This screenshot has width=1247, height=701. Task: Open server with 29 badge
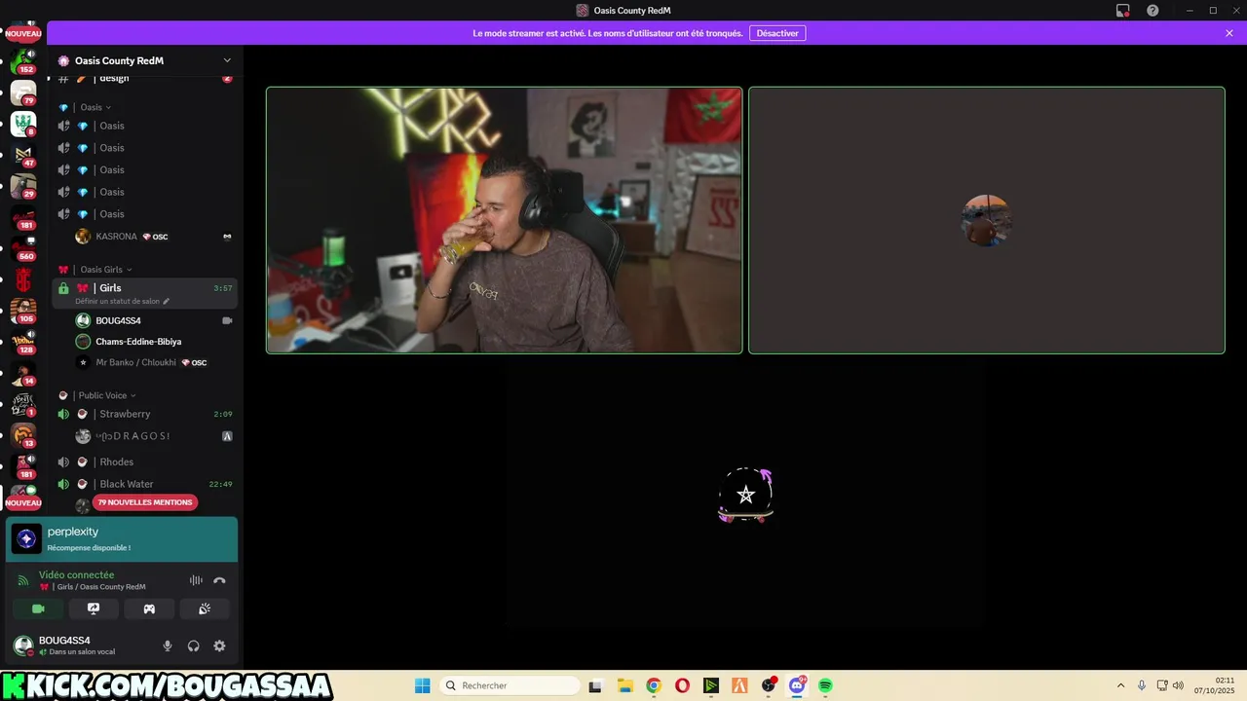pos(23,186)
